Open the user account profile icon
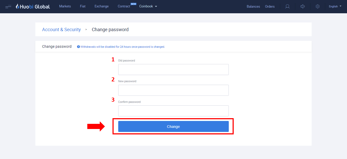Screen dimensions: 347x159 [287, 6]
